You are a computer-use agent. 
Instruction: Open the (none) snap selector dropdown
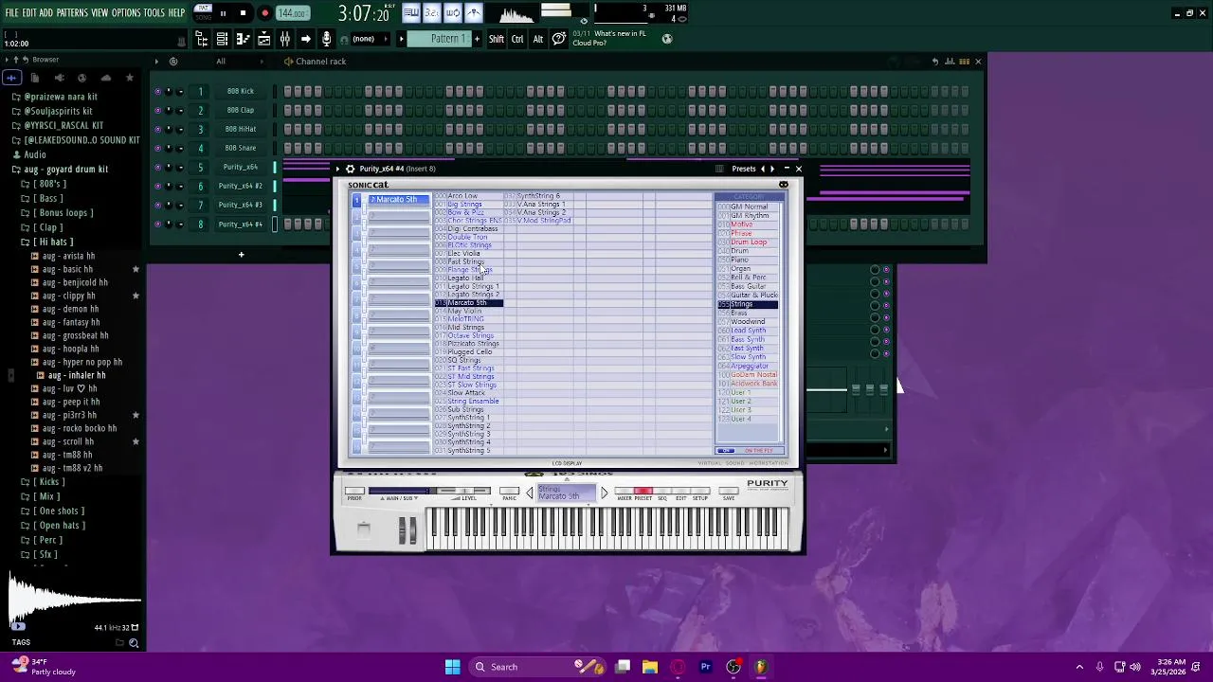pos(369,39)
